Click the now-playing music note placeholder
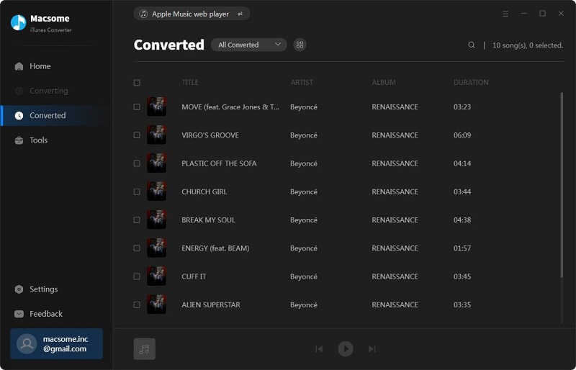This screenshot has height=370, width=576. pos(145,348)
